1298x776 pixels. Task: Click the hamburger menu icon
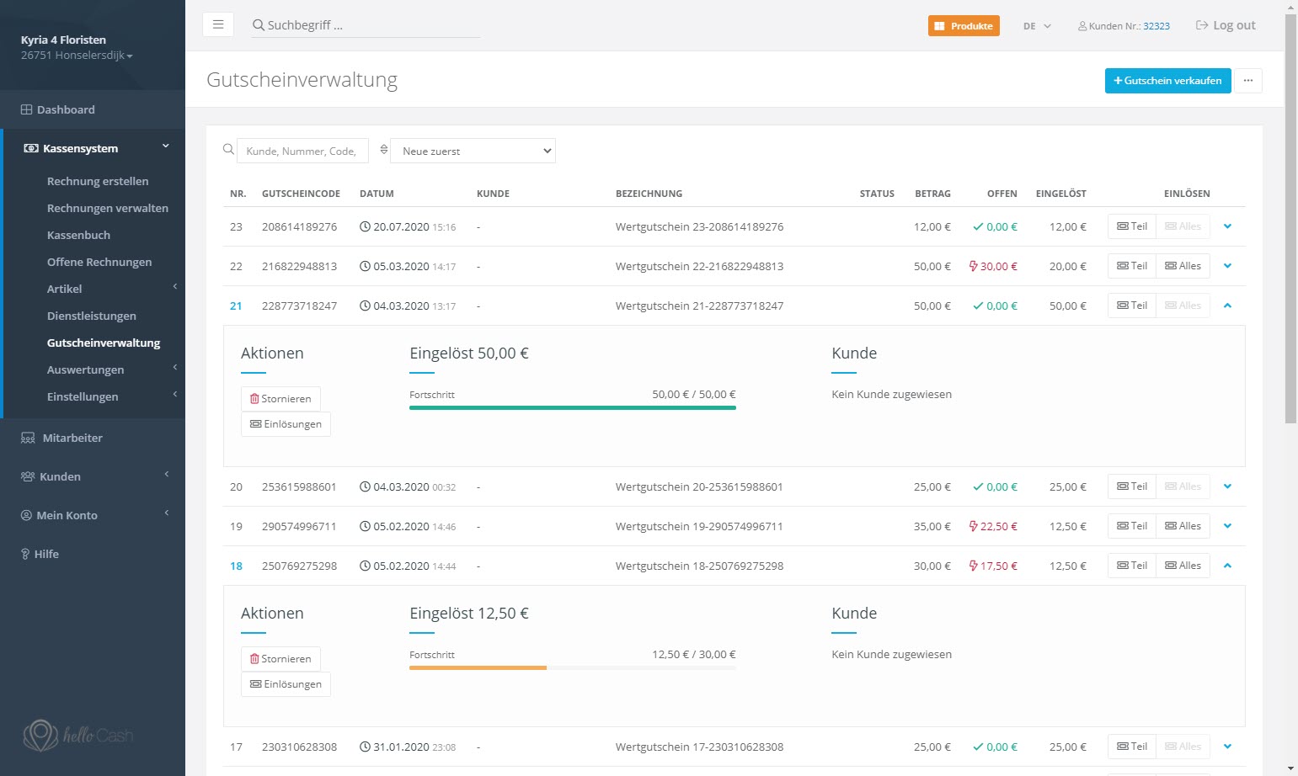(218, 24)
